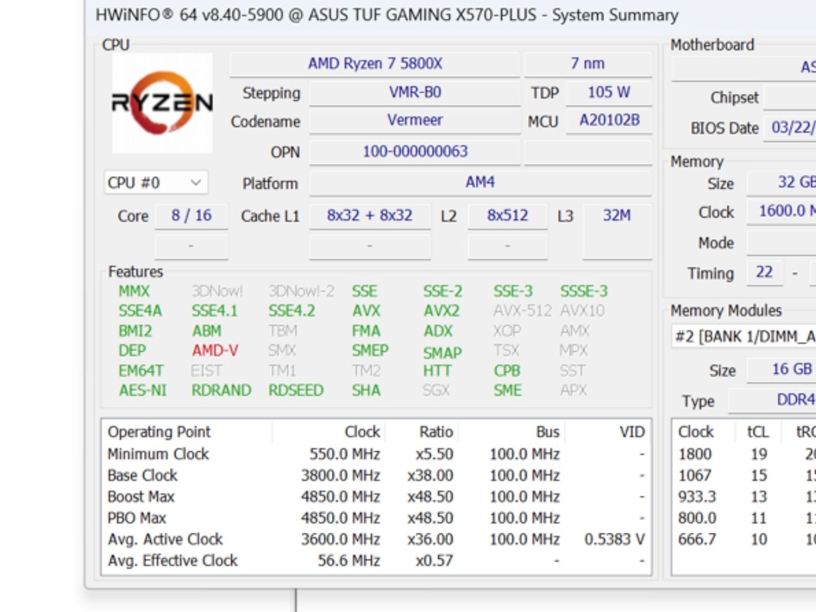Screen dimensions: 816x612
Task: Click the A20102B MCU value
Action: coord(609,120)
